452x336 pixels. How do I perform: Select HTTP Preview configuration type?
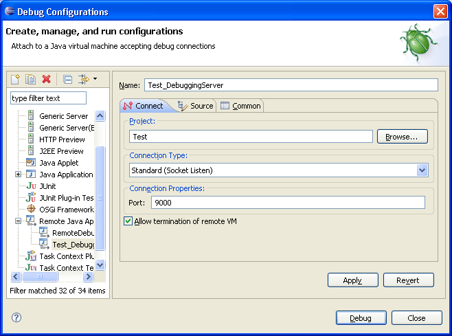click(62, 139)
